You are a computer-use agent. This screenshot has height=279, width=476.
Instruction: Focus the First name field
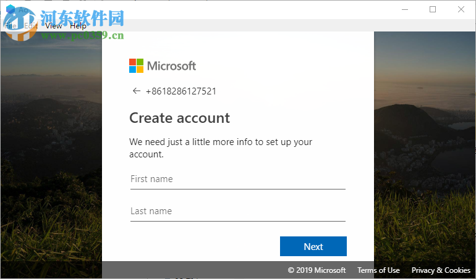(x=238, y=180)
